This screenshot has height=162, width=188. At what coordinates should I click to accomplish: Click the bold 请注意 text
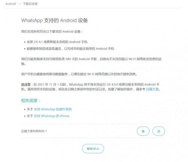(x=26, y=84)
